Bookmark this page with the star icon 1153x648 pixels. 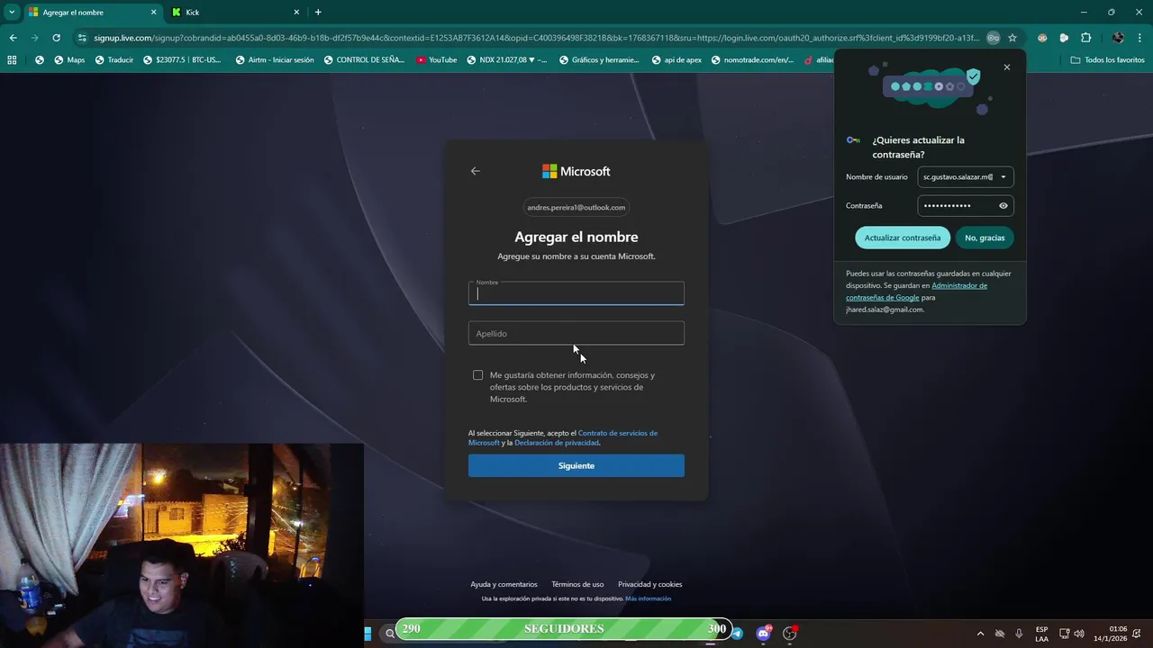point(1012,38)
